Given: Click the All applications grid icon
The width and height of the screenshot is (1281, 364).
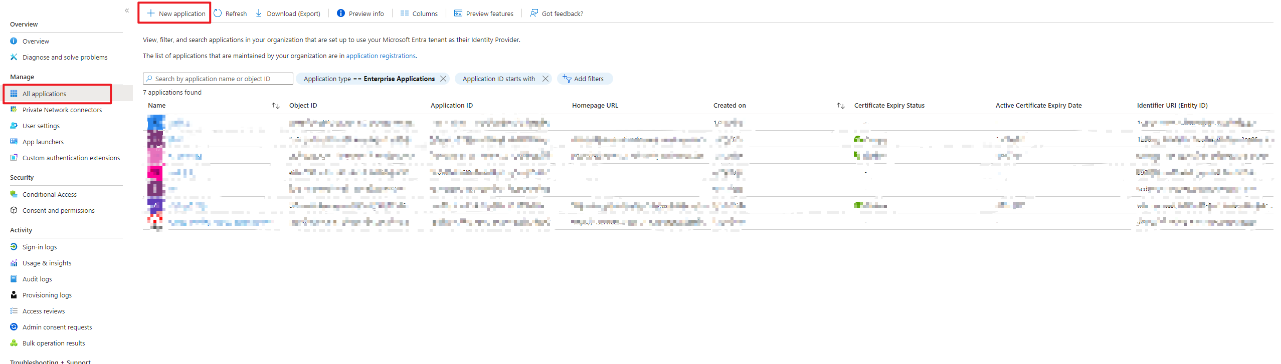Looking at the screenshot, I should [14, 94].
